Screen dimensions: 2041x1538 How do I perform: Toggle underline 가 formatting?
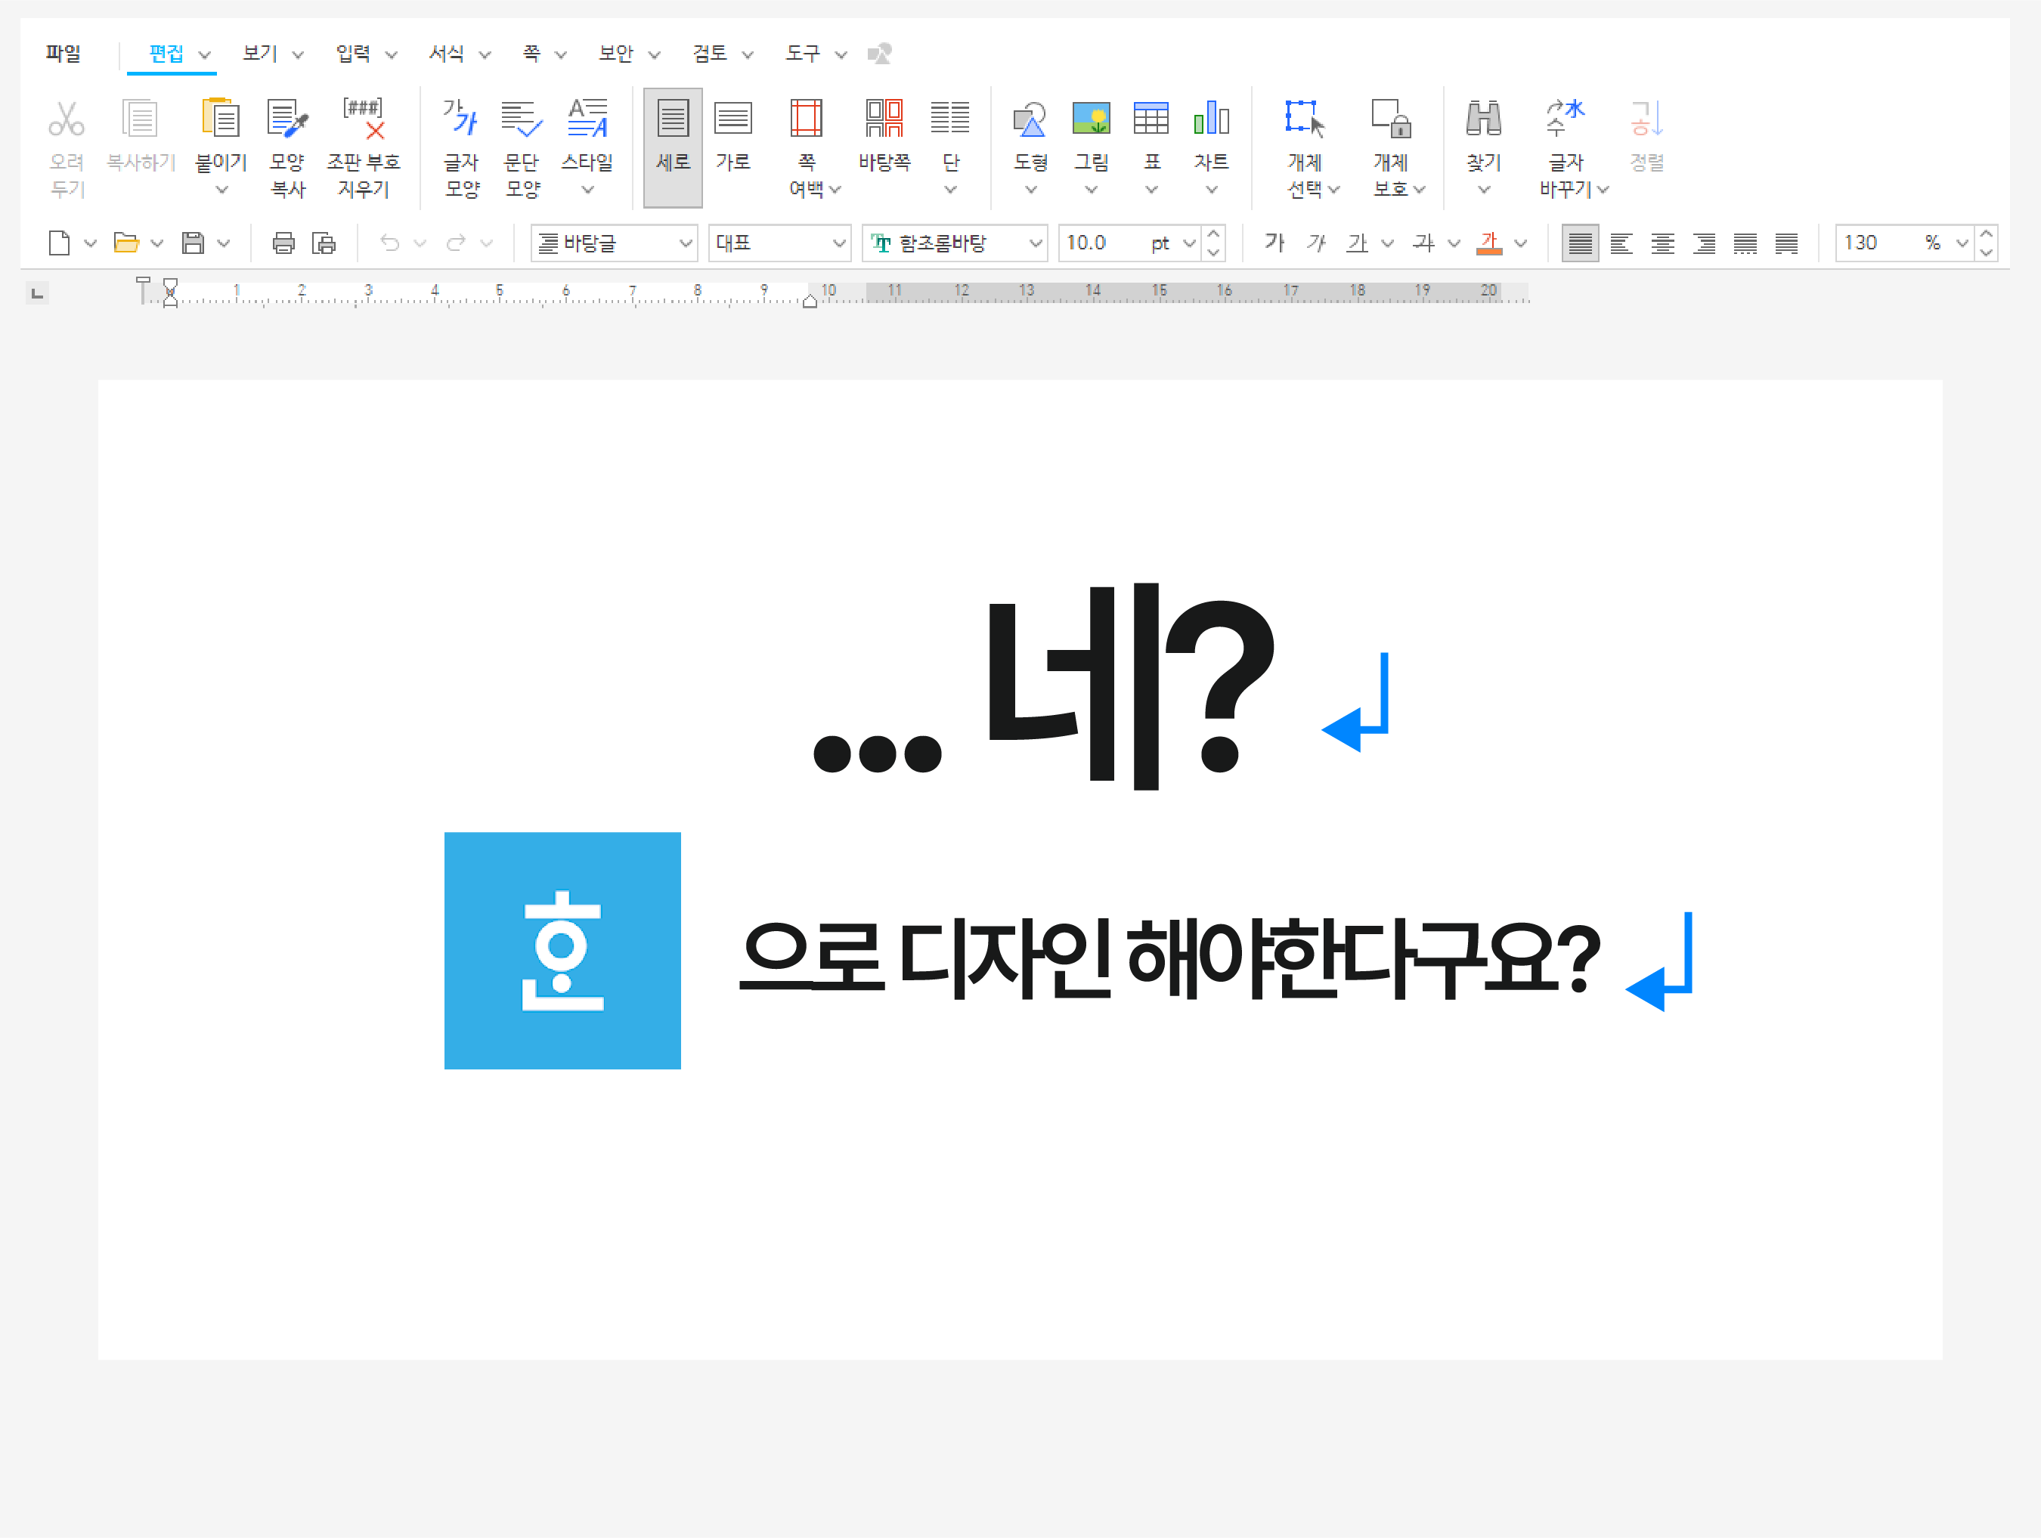1356,243
